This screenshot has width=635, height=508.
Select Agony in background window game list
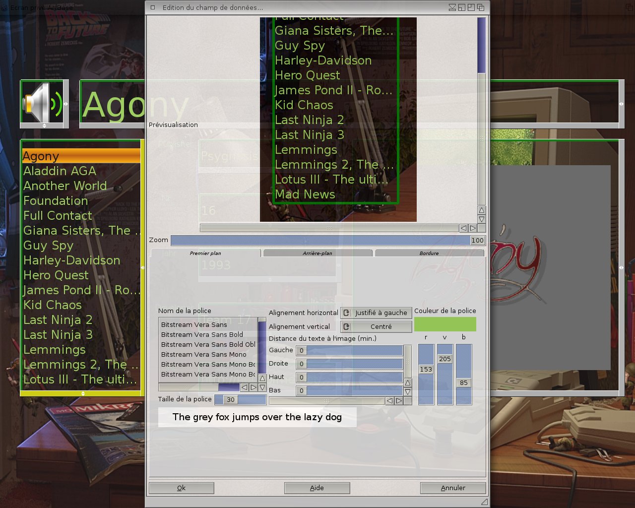(81, 156)
